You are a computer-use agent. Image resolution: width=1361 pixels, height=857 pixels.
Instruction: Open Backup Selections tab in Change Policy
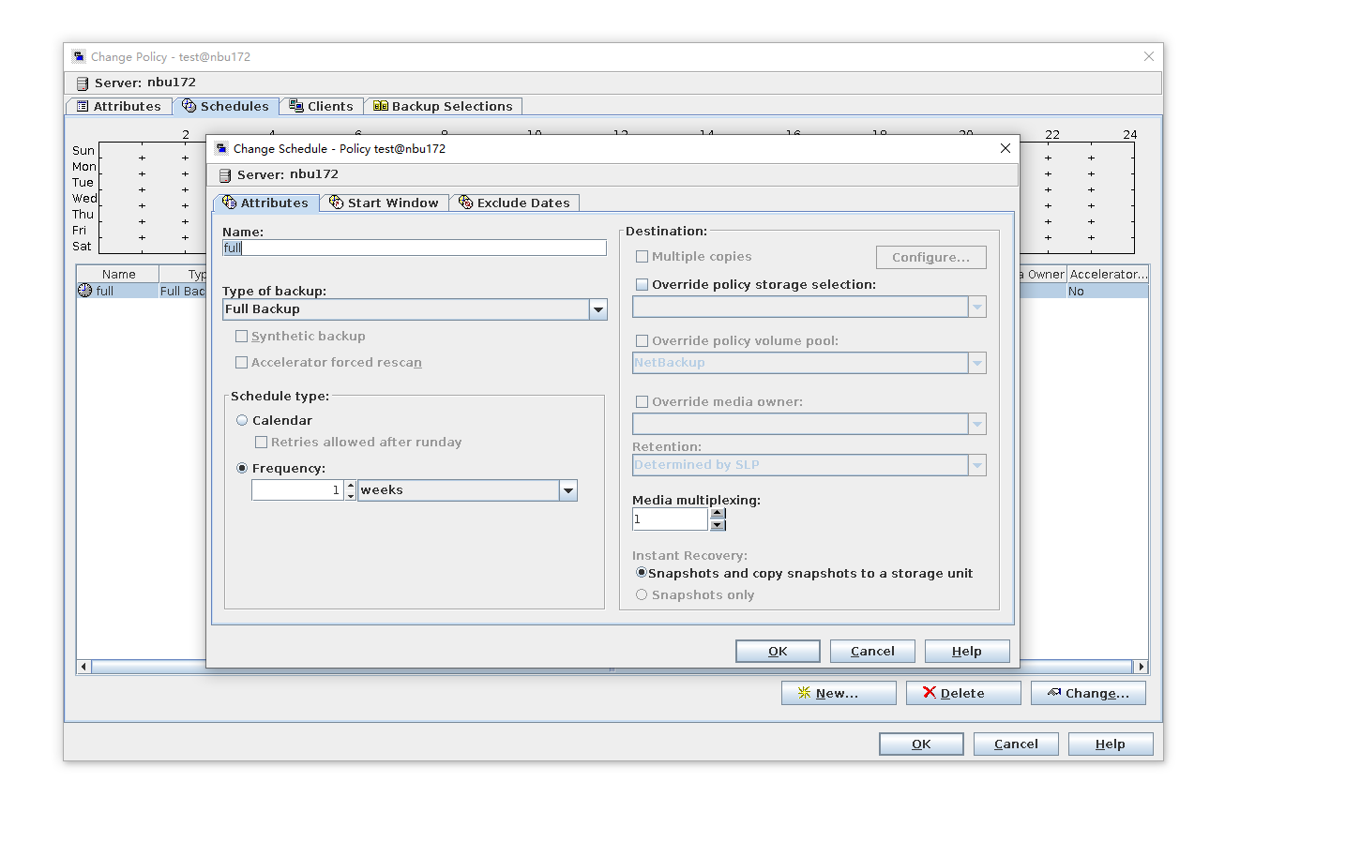point(443,106)
